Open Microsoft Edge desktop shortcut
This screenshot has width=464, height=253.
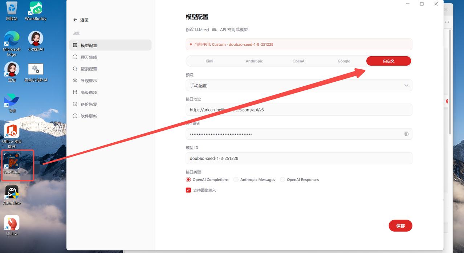(12, 44)
